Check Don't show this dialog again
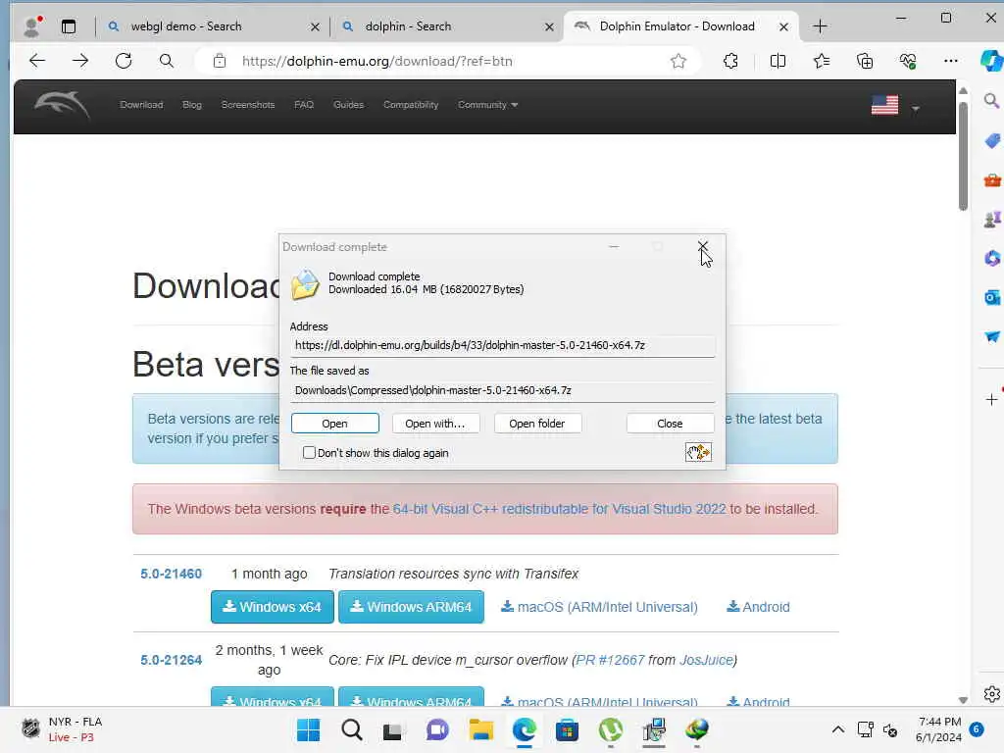Viewport: 1004px width, 753px height. 309,453
